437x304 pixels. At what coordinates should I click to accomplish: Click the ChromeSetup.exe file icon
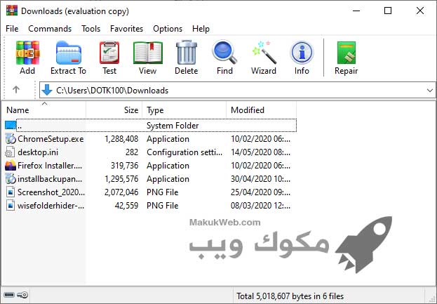tap(11, 138)
